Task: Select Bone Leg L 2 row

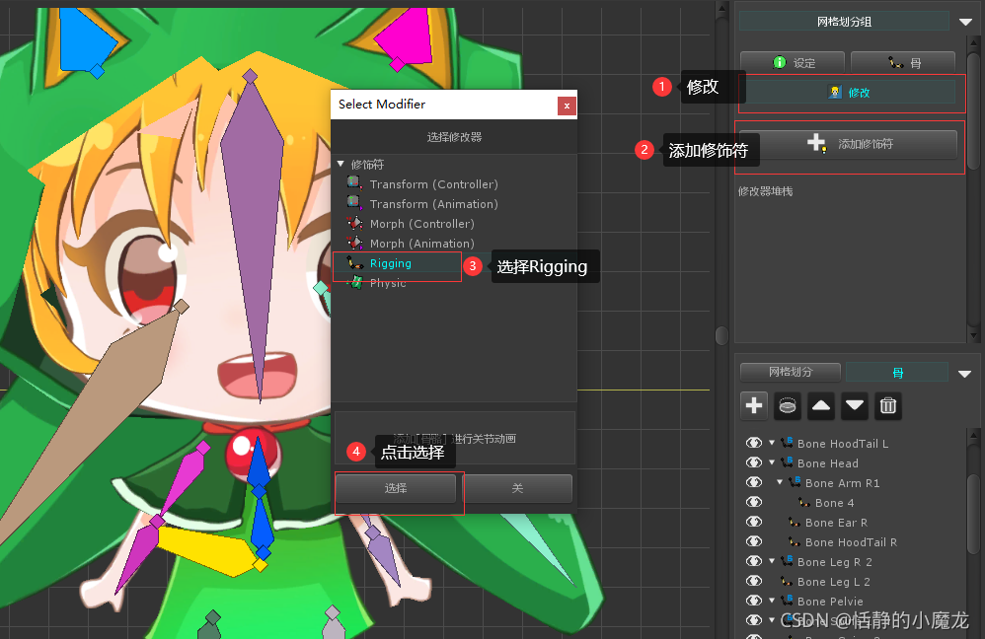Action: click(x=834, y=582)
